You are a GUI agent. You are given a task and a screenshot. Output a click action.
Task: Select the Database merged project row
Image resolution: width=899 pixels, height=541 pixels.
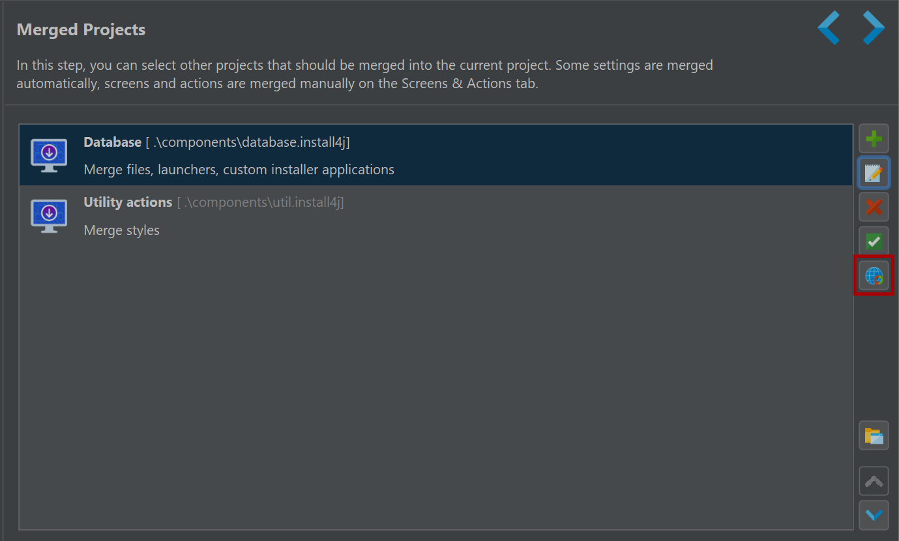point(436,155)
